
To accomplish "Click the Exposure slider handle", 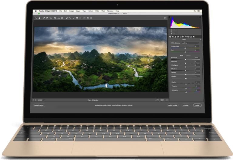I will point(185,59).
